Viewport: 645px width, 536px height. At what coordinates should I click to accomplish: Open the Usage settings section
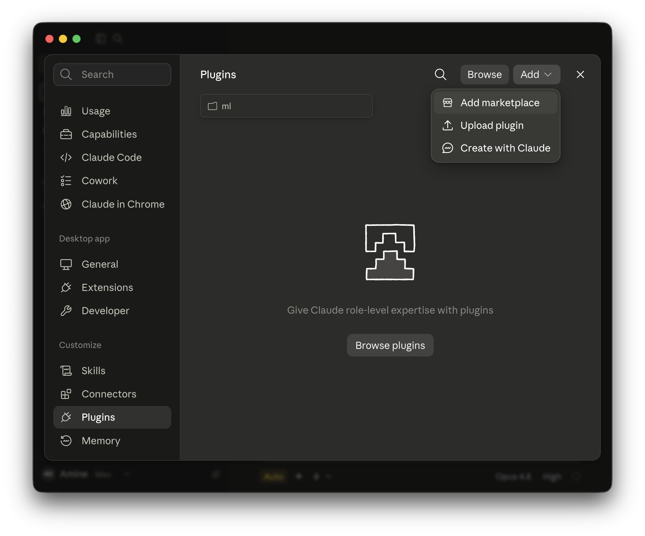pos(112,111)
